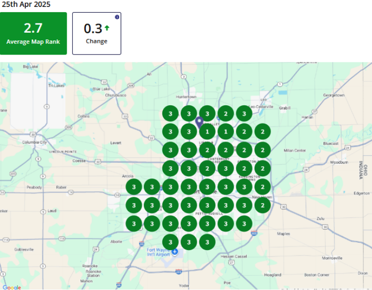Click the New Haven map label
Image resolution: width=372 pixels, height=290 pixels.
click(262, 197)
